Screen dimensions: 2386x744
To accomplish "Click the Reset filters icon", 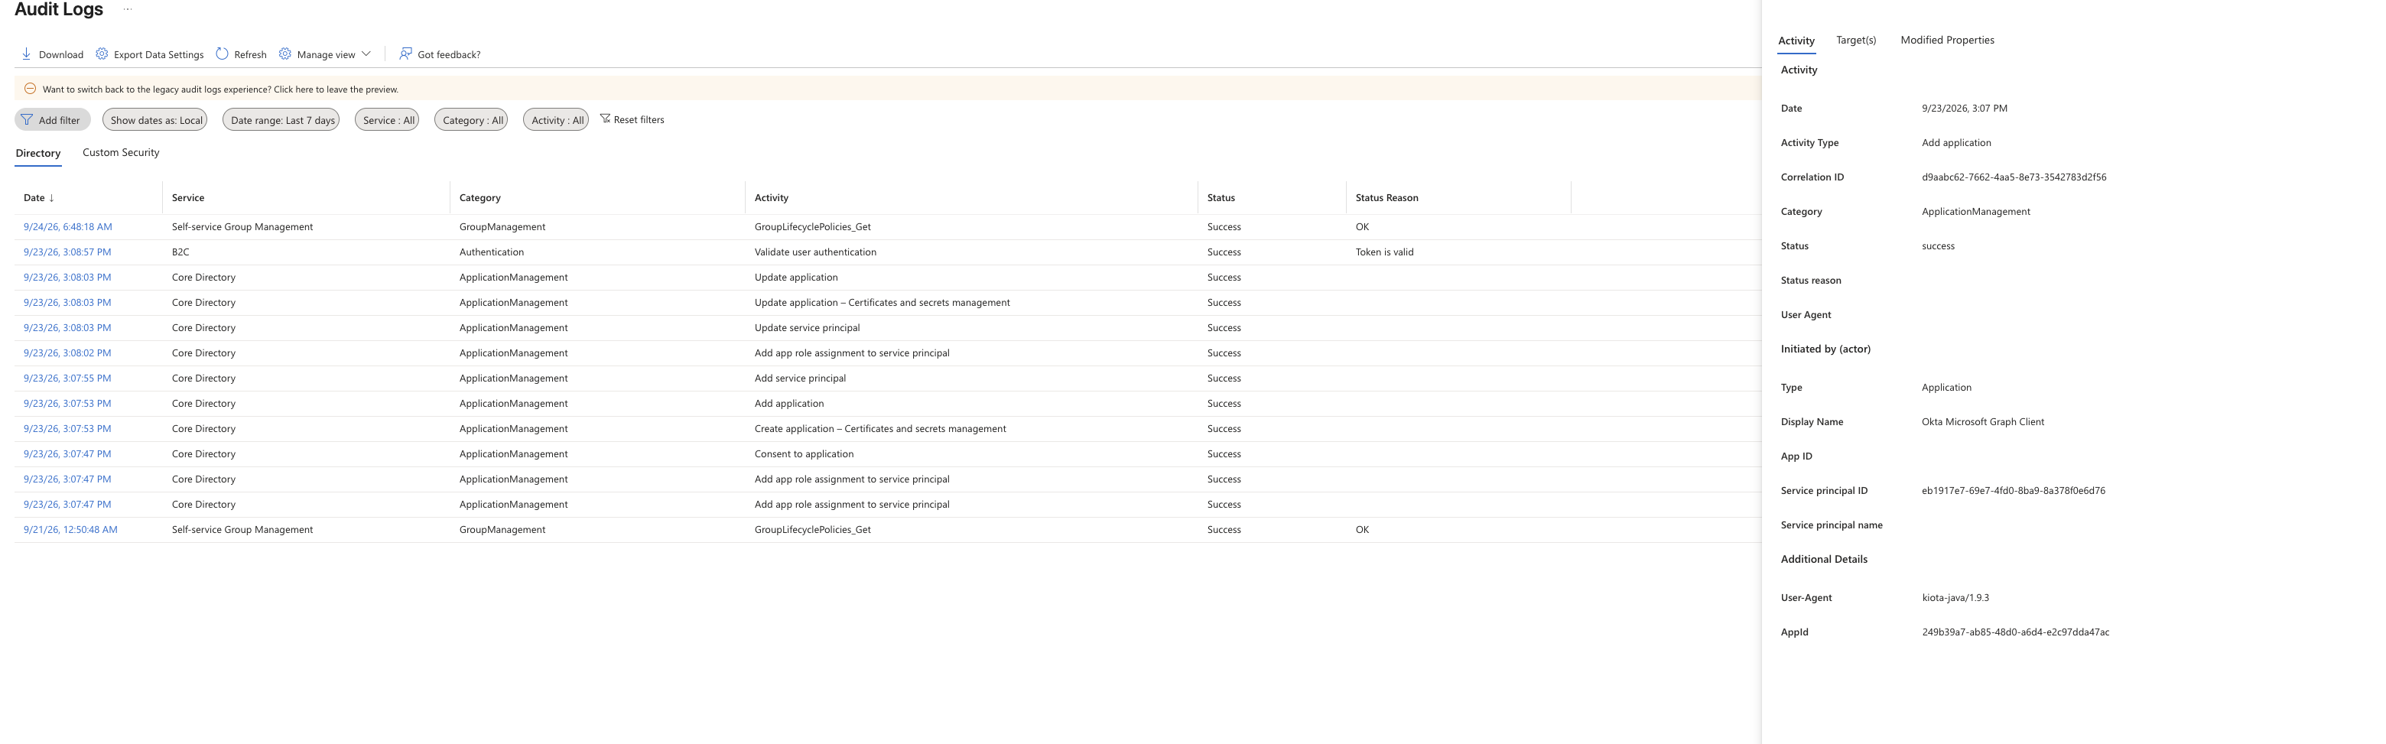I will (605, 119).
